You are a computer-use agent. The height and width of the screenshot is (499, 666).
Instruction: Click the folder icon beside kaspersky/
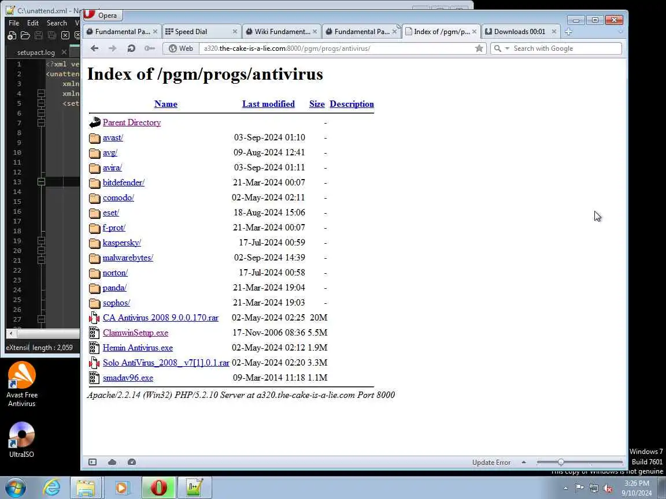coord(94,243)
